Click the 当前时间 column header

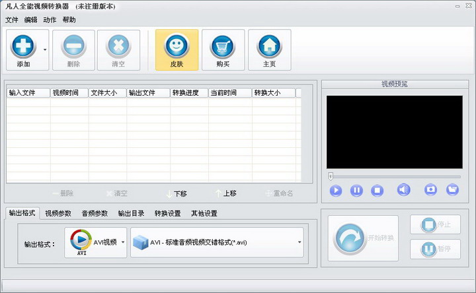click(x=230, y=93)
